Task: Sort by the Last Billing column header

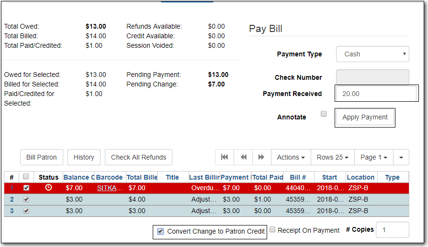Action: tap(204, 177)
